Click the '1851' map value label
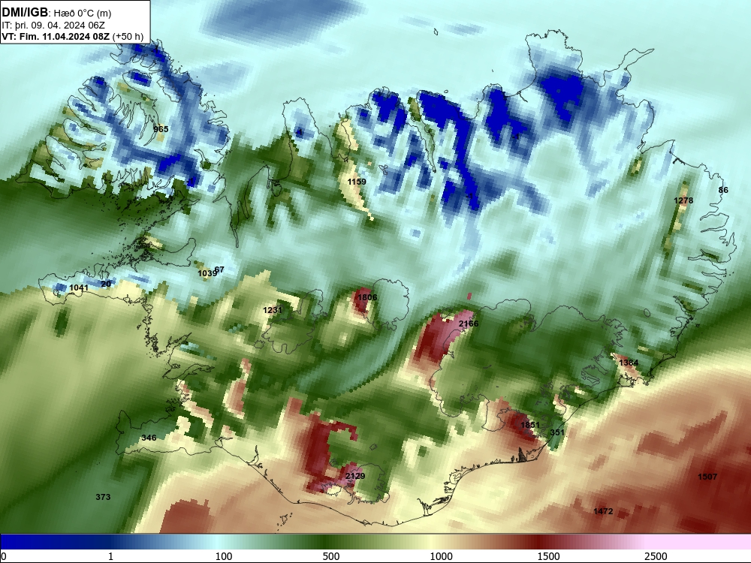This screenshot has height=563, width=751. point(530,425)
